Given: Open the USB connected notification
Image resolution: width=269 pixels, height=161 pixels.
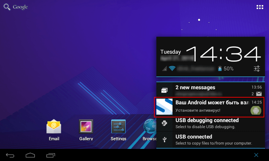Looking at the screenshot, I should (x=210, y=140).
